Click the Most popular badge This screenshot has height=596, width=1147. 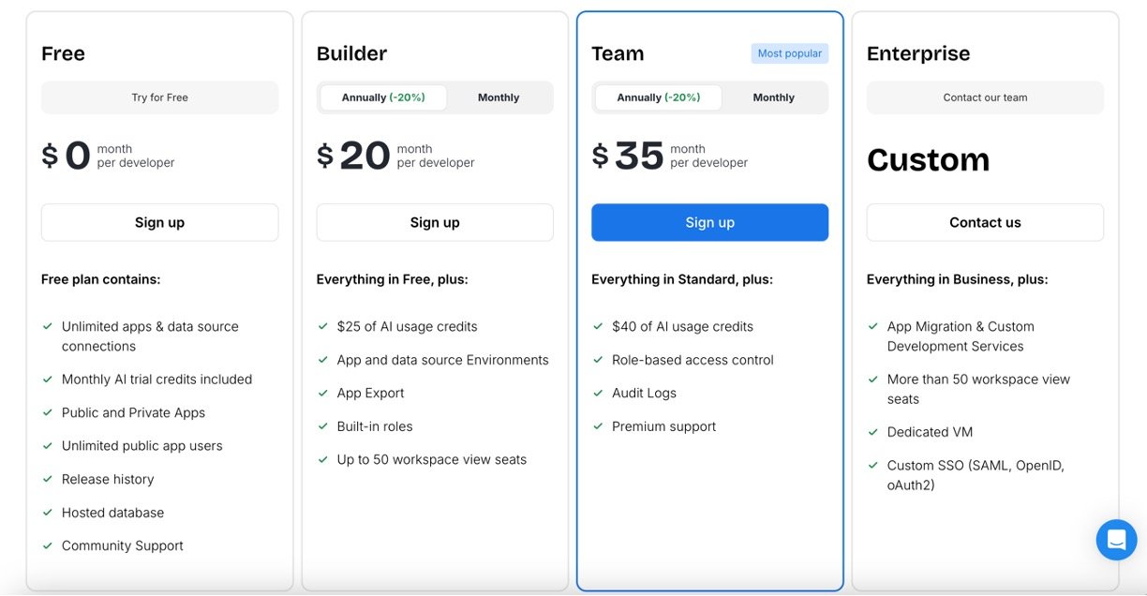click(789, 53)
